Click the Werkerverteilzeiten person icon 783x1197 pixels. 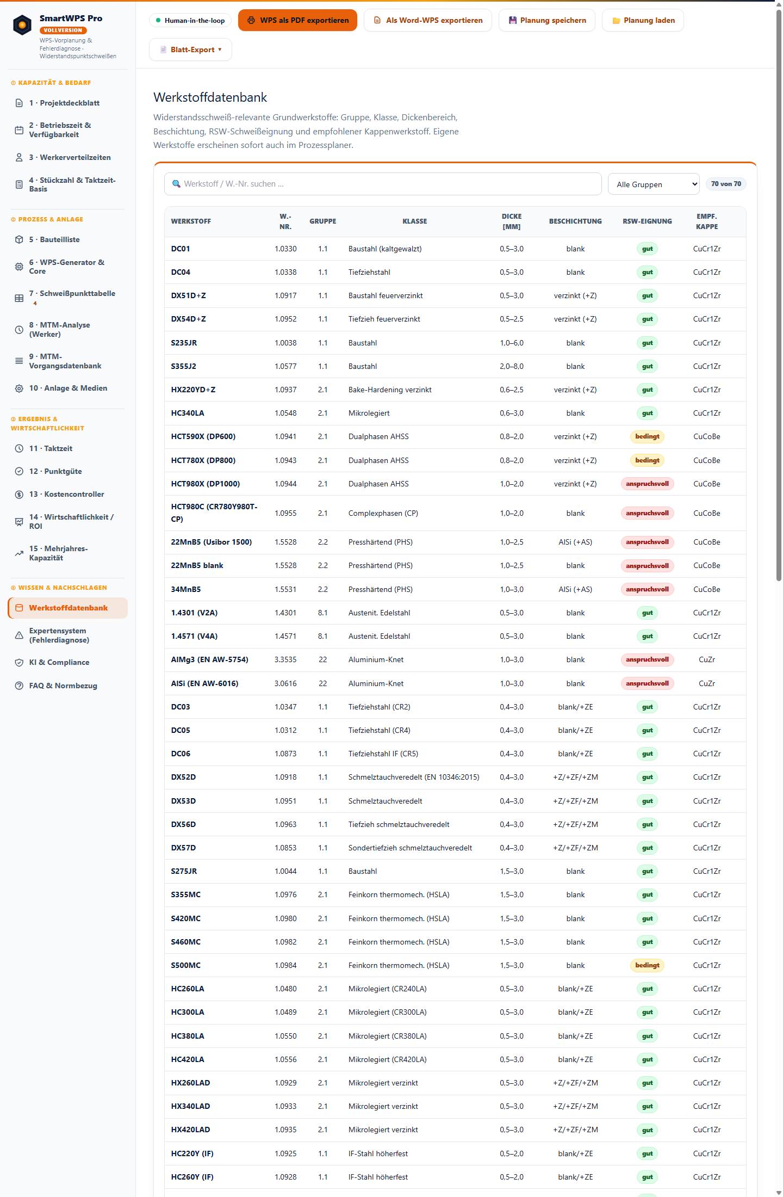(x=19, y=157)
